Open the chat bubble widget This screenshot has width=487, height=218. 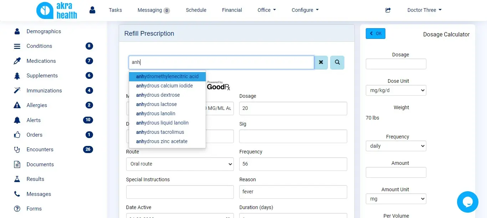click(467, 202)
